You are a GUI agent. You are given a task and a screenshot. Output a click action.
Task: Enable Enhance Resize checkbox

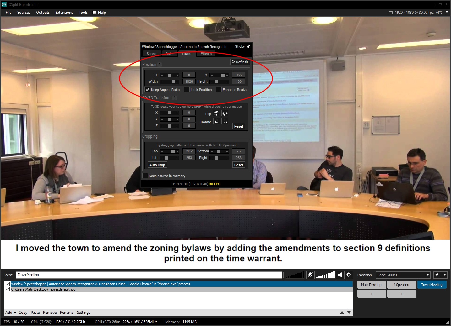pos(219,89)
